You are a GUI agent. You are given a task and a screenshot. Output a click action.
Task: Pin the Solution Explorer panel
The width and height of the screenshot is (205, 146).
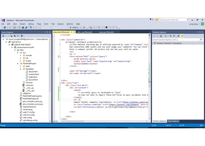(x=200, y=32)
